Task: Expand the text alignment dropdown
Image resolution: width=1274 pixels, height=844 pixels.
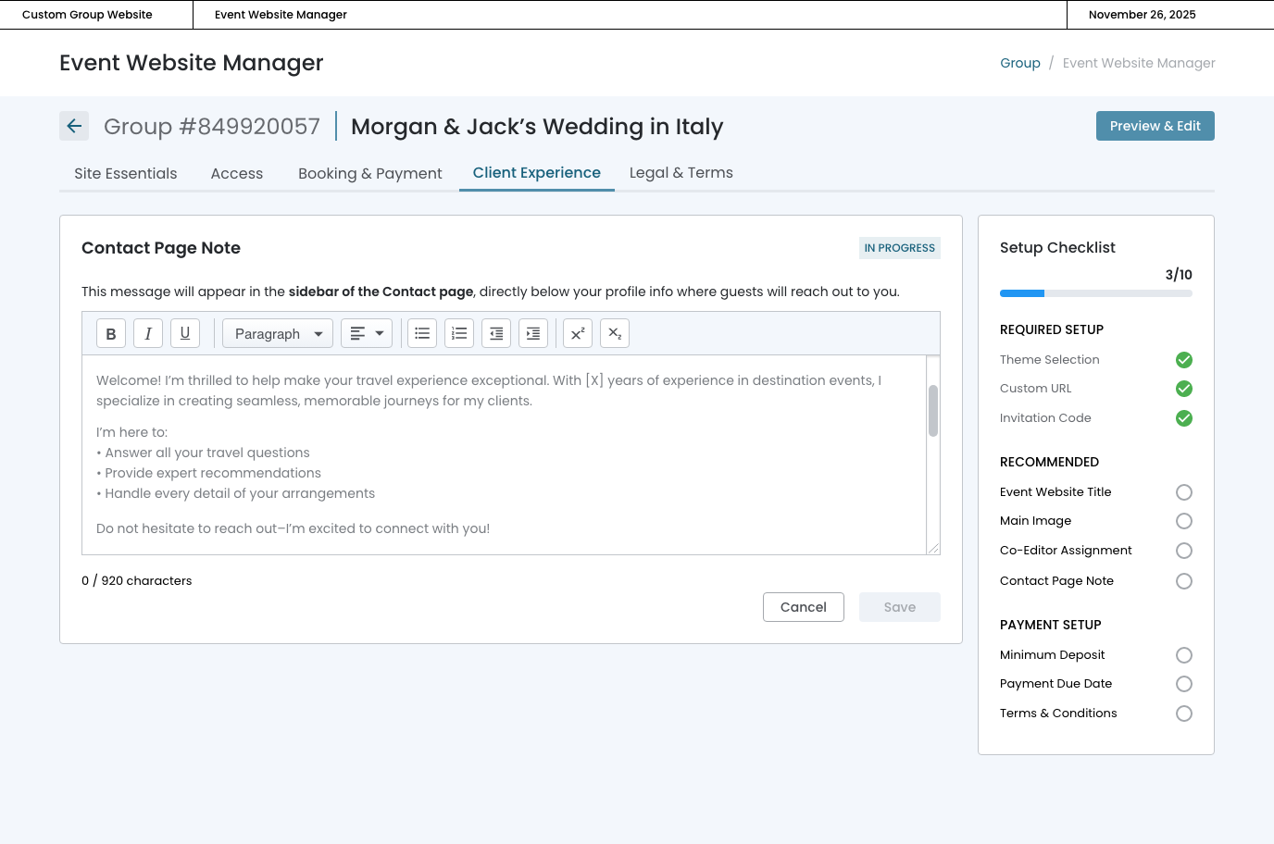Action: pos(367,334)
